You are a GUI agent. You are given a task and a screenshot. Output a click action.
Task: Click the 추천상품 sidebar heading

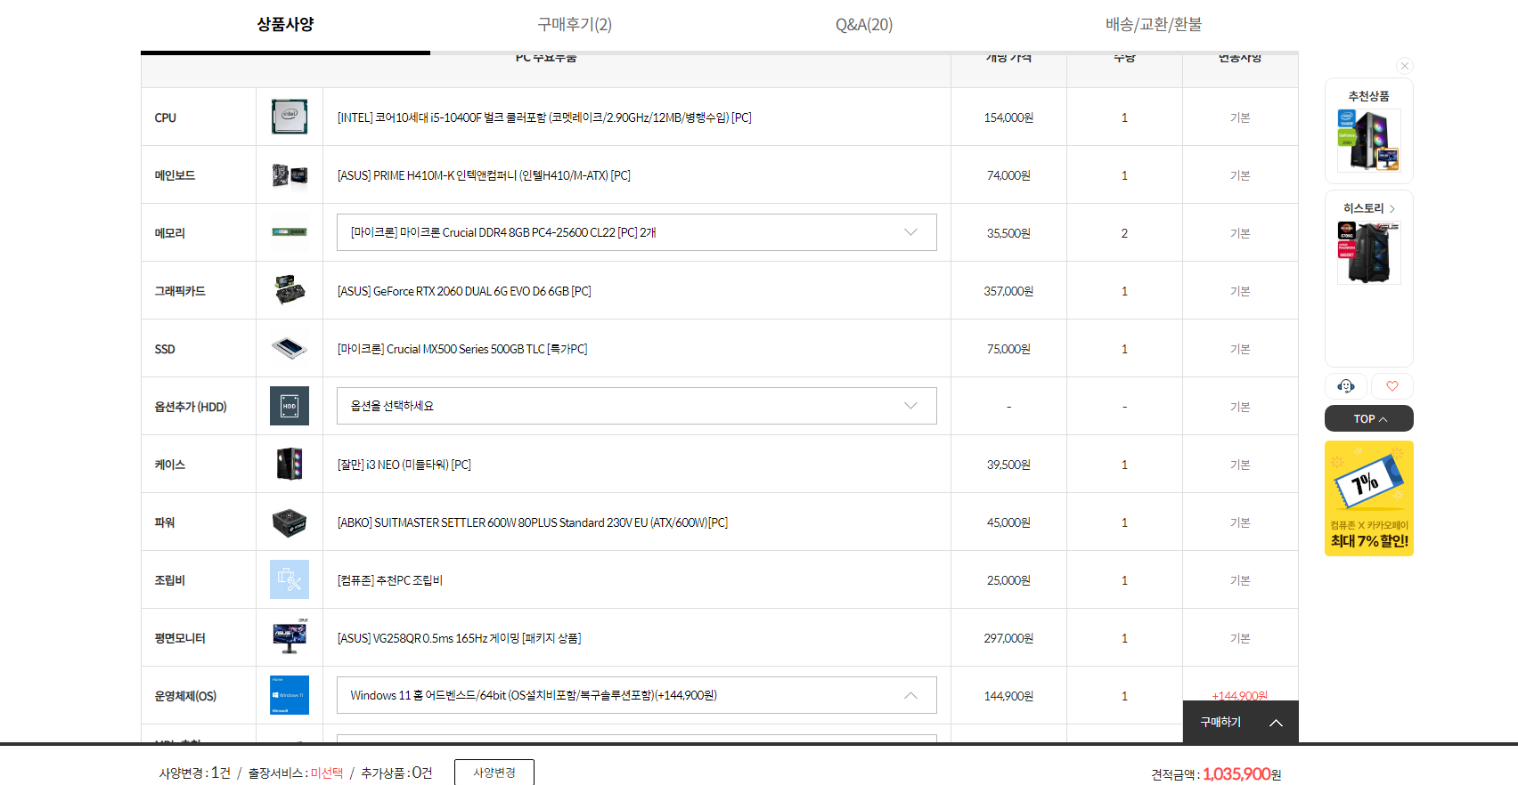point(1369,96)
